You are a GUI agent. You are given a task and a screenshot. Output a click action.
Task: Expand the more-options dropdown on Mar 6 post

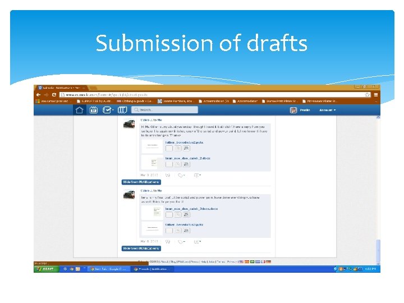[198, 242]
